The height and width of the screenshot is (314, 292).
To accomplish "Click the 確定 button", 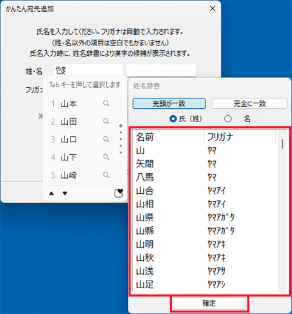I will 209,304.
